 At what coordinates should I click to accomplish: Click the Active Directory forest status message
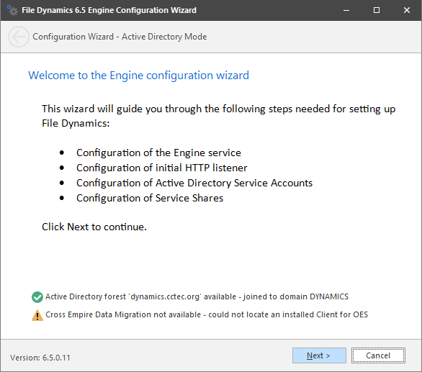click(x=197, y=296)
